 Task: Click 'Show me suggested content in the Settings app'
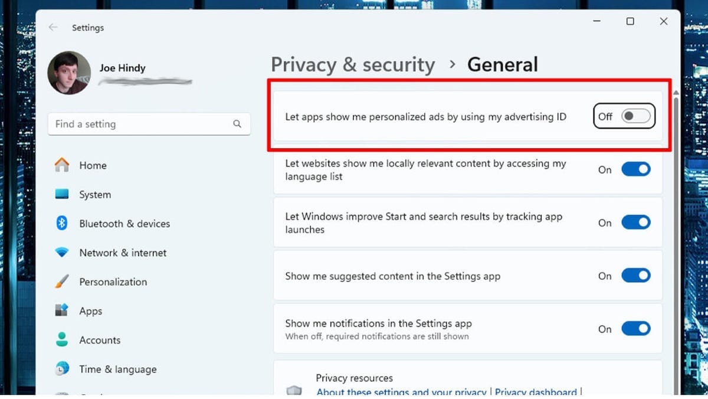point(392,276)
